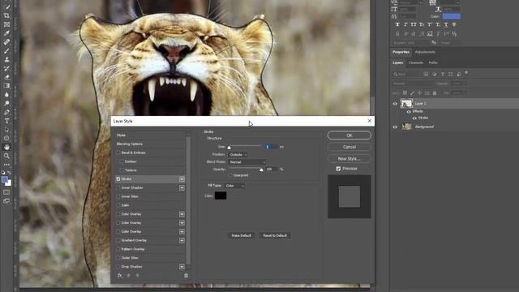Click the stroke Size slider handle
Viewport: 519px width, 292px height.
(229, 148)
